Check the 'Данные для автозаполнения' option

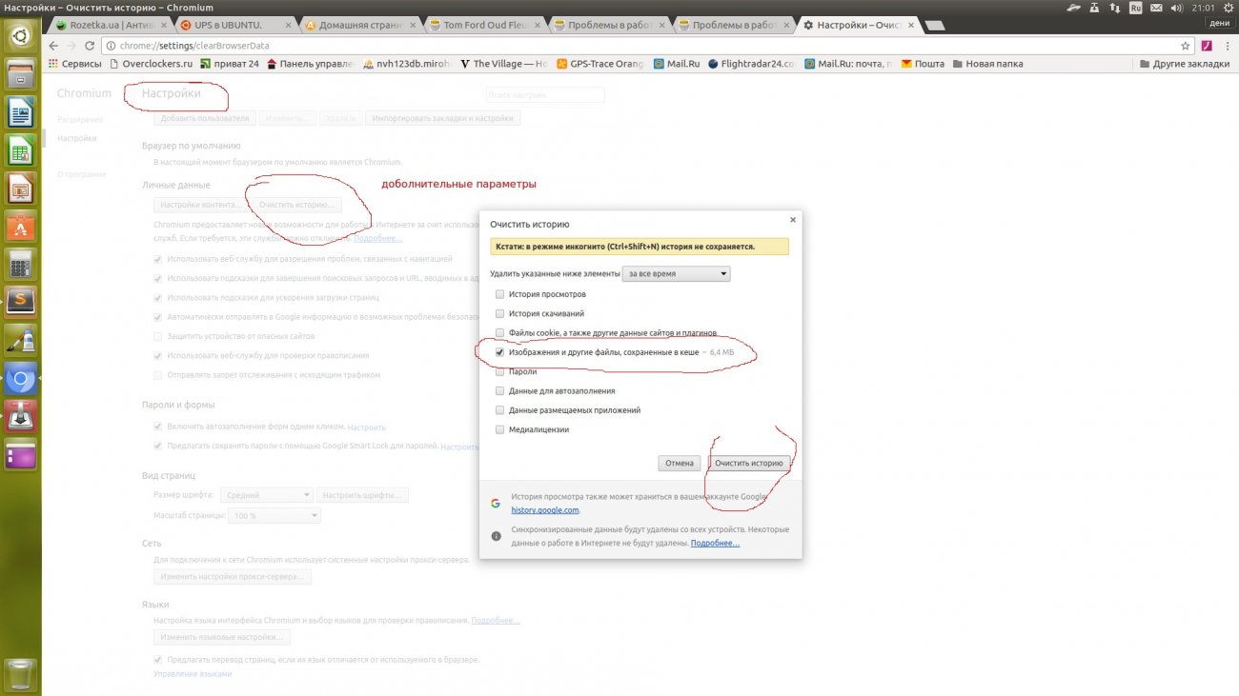(500, 391)
